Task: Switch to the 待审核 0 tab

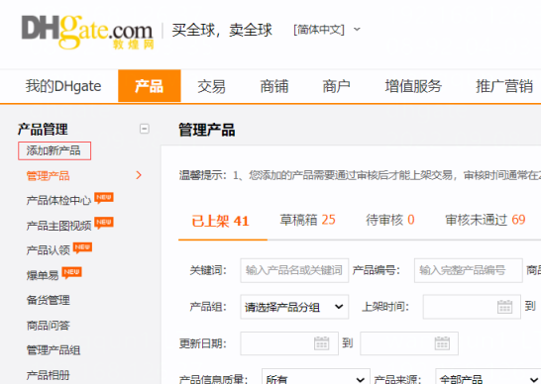Action: click(390, 220)
